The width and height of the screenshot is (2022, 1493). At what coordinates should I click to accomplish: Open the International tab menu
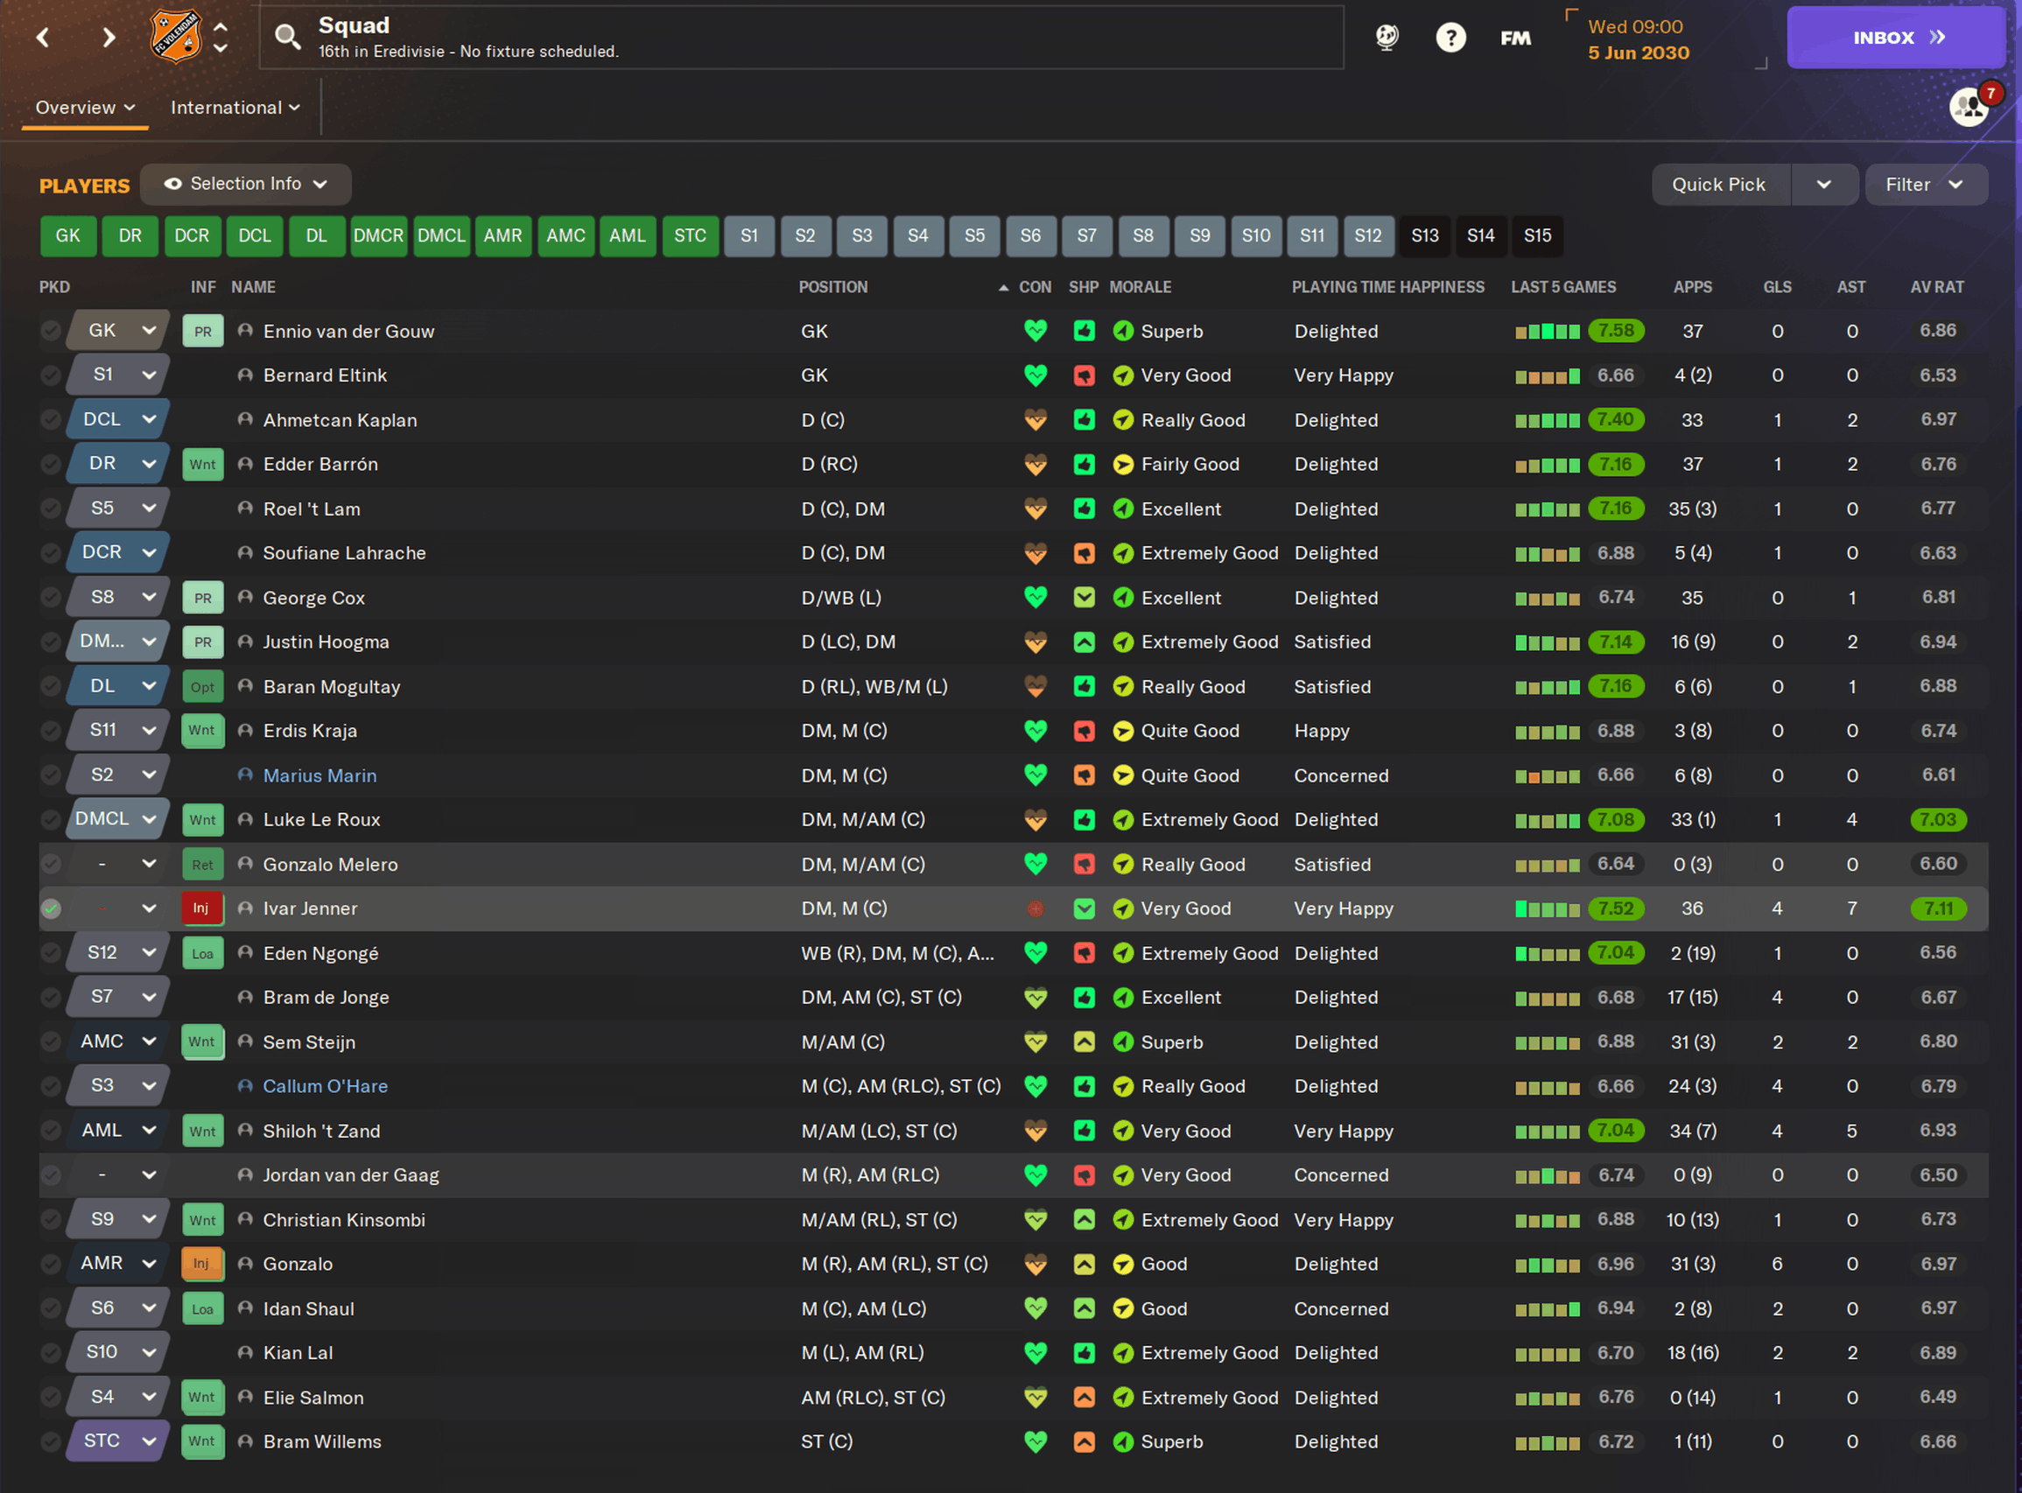(234, 108)
